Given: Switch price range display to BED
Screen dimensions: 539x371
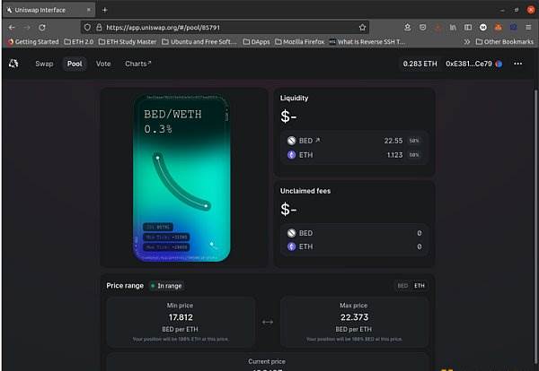Looking at the screenshot, I should click(402, 286).
